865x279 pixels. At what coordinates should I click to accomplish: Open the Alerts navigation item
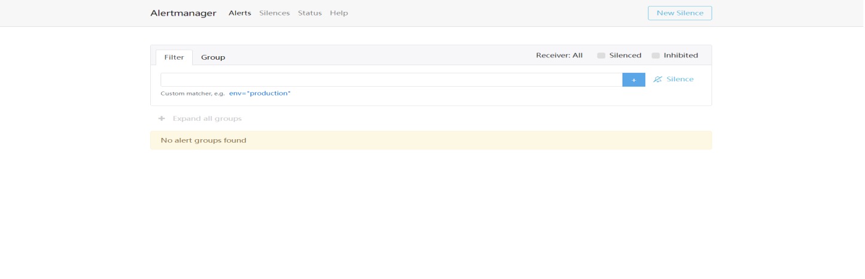(240, 13)
